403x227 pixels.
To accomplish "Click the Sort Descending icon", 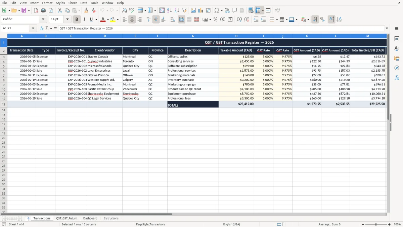I will pos(177,10).
